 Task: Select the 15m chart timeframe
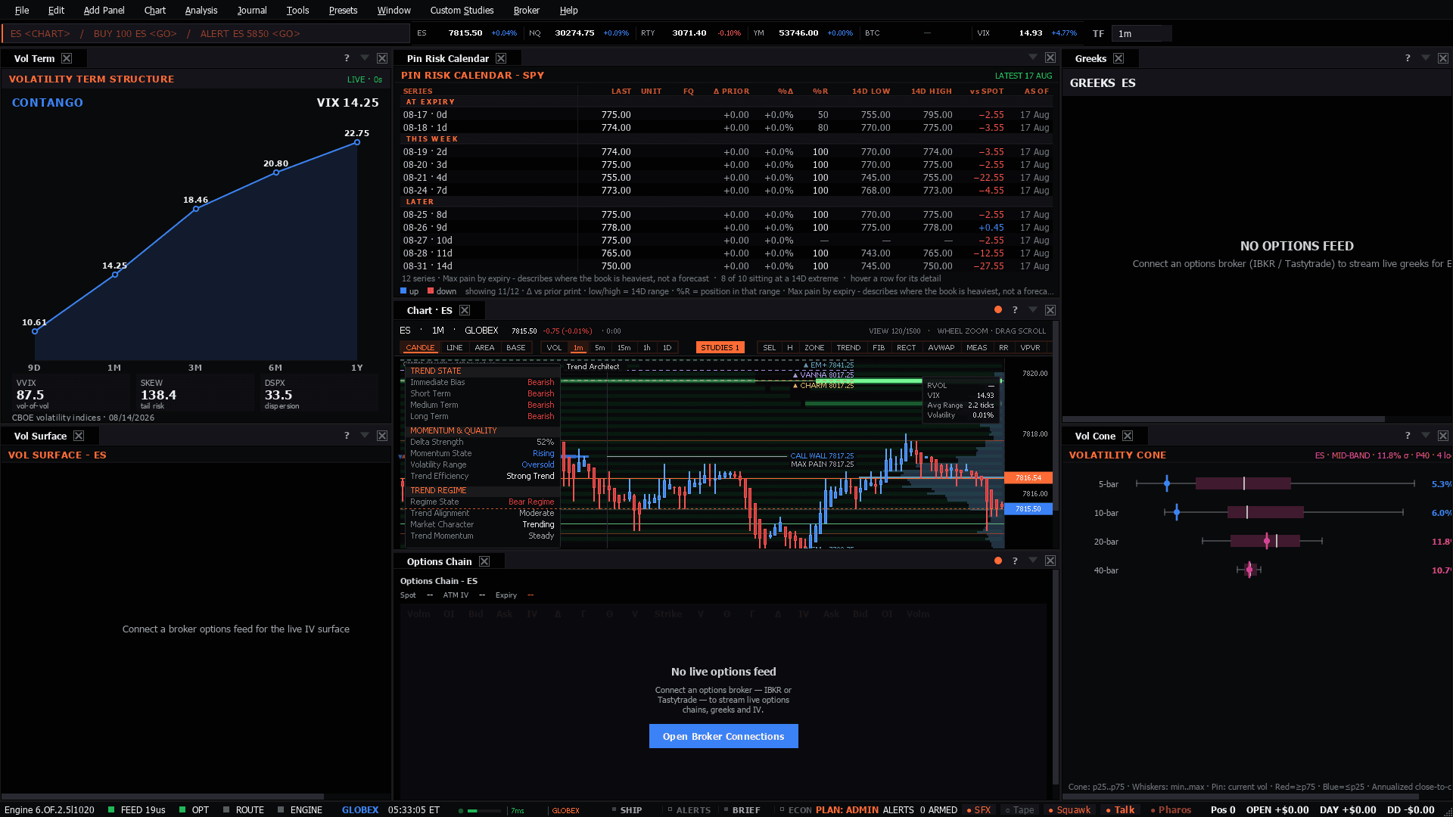(x=624, y=348)
